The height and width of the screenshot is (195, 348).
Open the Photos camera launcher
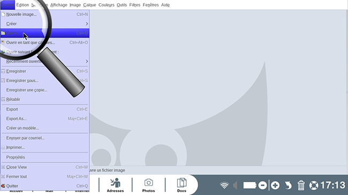pyautogui.click(x=148, y=185)
